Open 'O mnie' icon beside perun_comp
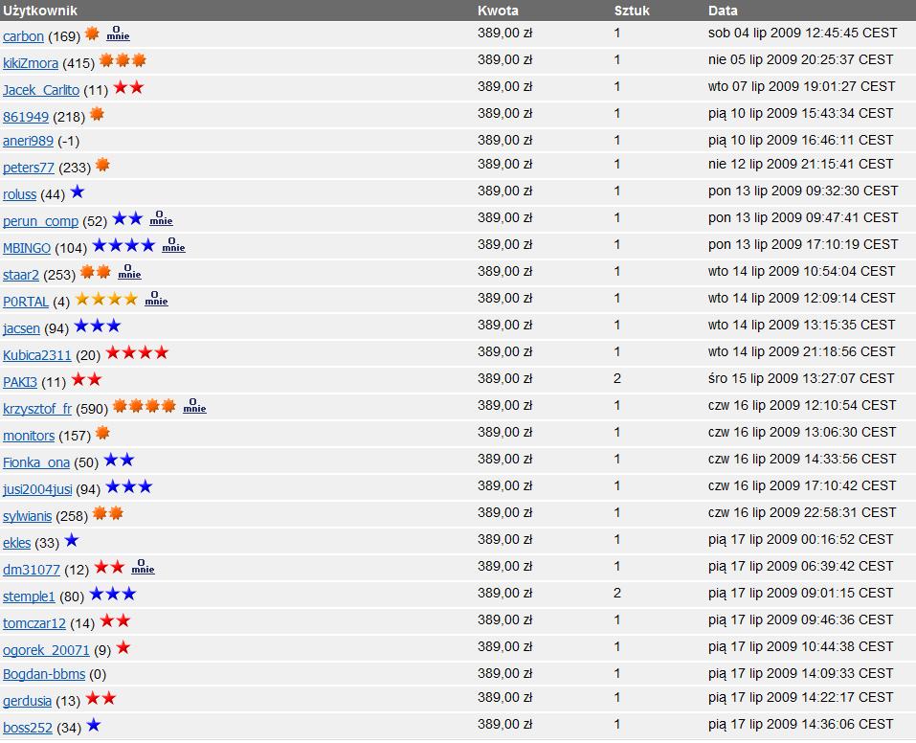Viewport: 916px width, 743px height. coord(161,219)
